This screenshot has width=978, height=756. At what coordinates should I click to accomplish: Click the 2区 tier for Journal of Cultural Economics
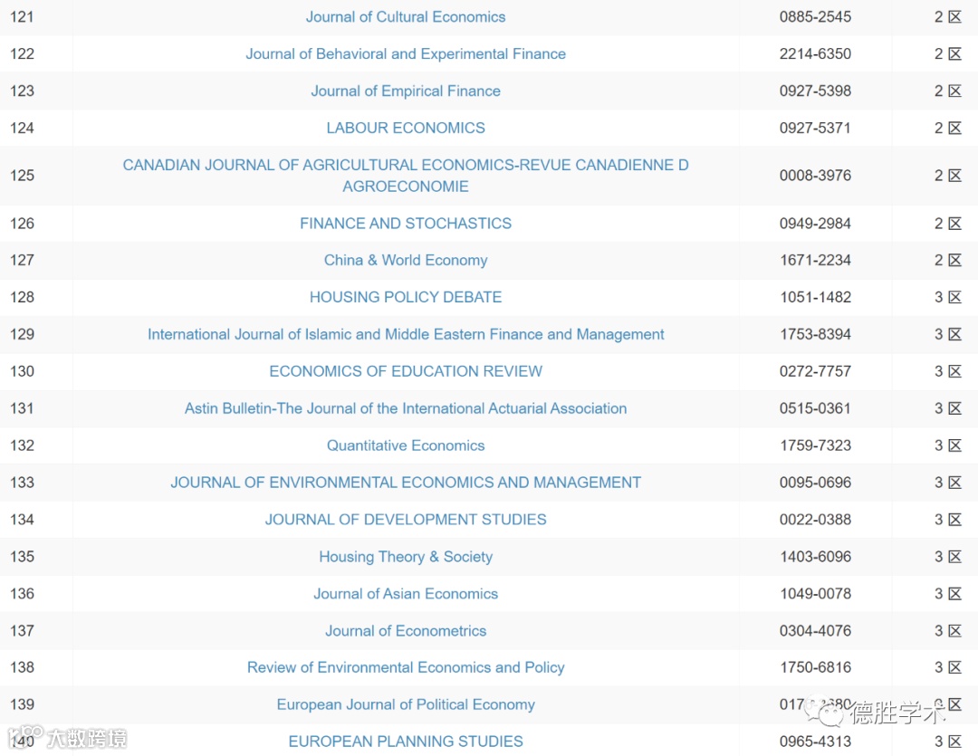tap(948, 17)
